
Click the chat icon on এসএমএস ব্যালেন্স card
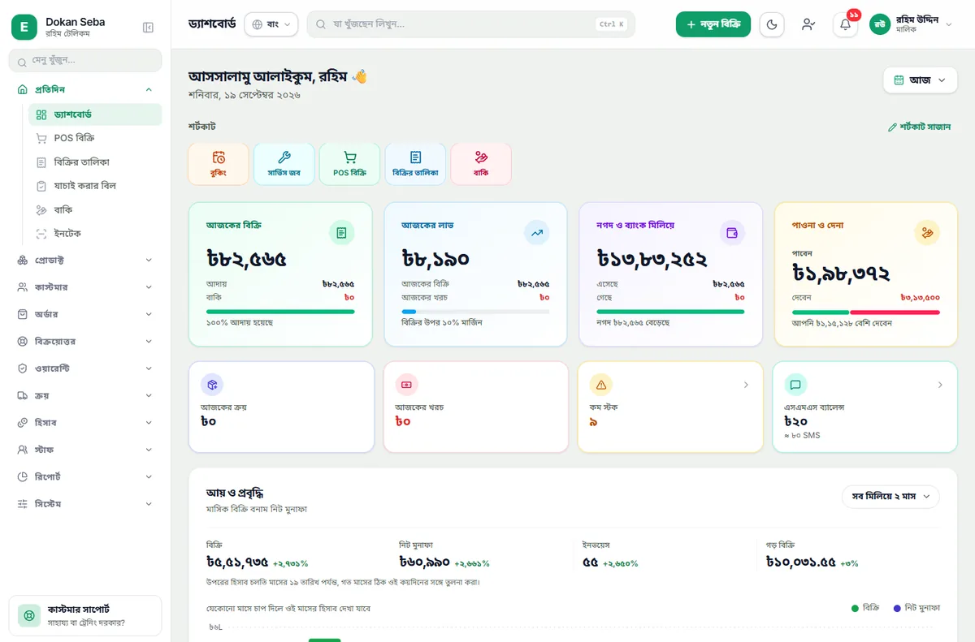pyautogui.click(x=795, y=385)
